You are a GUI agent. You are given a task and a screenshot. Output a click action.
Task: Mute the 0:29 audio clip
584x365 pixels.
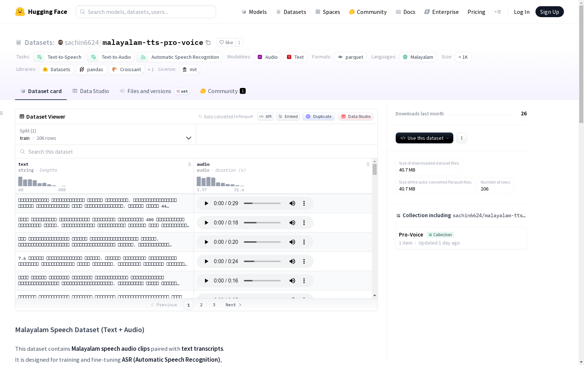point(292,203)
